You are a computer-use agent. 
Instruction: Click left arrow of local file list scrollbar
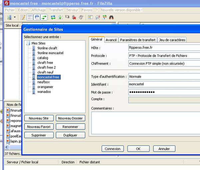click(x=7, y=147)
